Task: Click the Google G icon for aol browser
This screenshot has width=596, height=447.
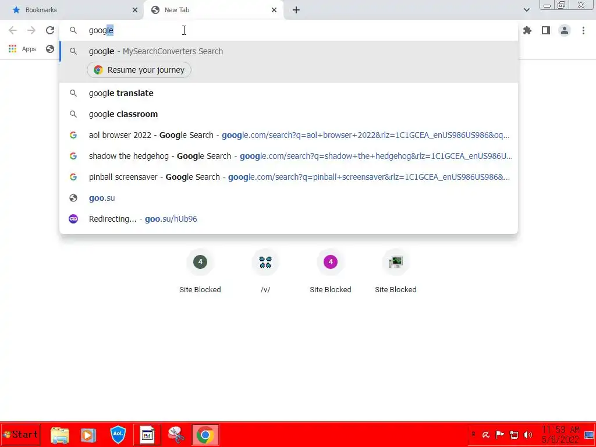Action: (73, 135)
